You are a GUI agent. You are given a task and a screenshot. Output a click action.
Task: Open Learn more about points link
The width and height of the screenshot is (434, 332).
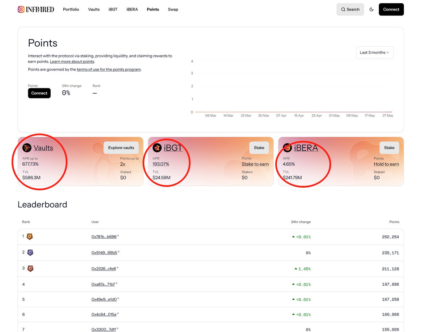click(x=72, y=62)
